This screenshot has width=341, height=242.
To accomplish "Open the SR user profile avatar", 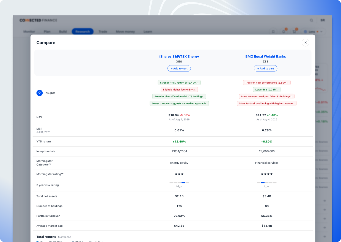I will 322,20.
